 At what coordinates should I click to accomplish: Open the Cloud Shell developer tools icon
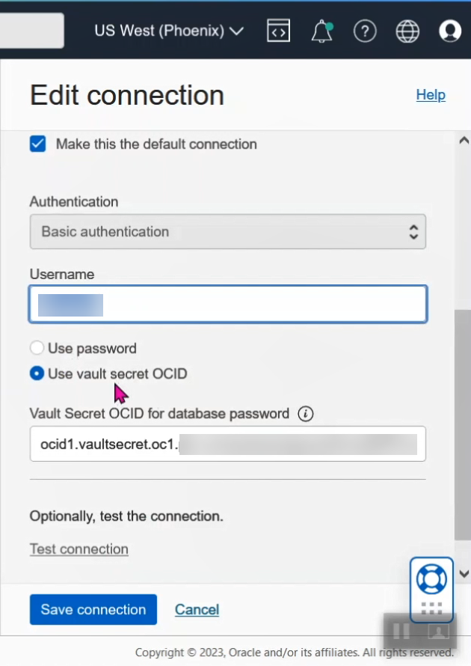pos(278,31)
